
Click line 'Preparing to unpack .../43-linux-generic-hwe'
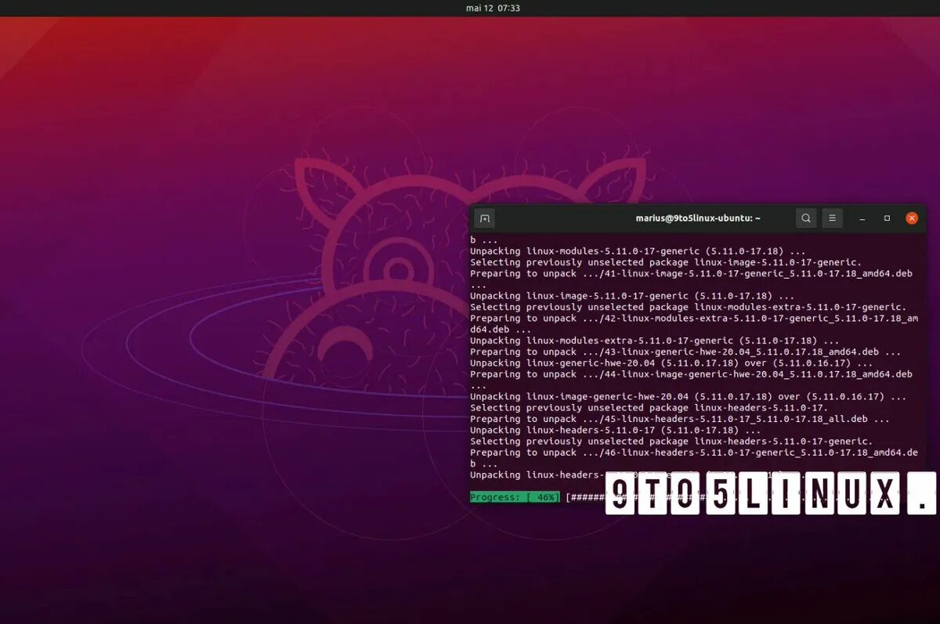pos(685,352)
